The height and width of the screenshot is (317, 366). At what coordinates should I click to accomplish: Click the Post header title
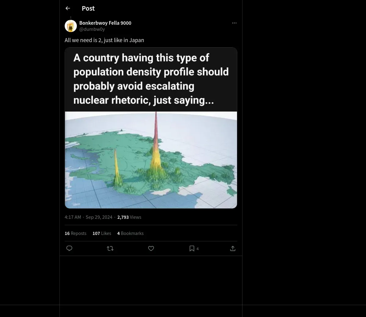click(88, 9)
